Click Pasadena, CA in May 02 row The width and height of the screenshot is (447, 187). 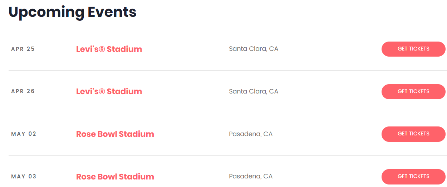pyautogui.click(x=251, y=134)
